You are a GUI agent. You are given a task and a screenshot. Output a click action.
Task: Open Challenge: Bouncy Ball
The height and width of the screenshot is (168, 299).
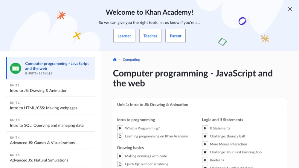tap(227, 136)
